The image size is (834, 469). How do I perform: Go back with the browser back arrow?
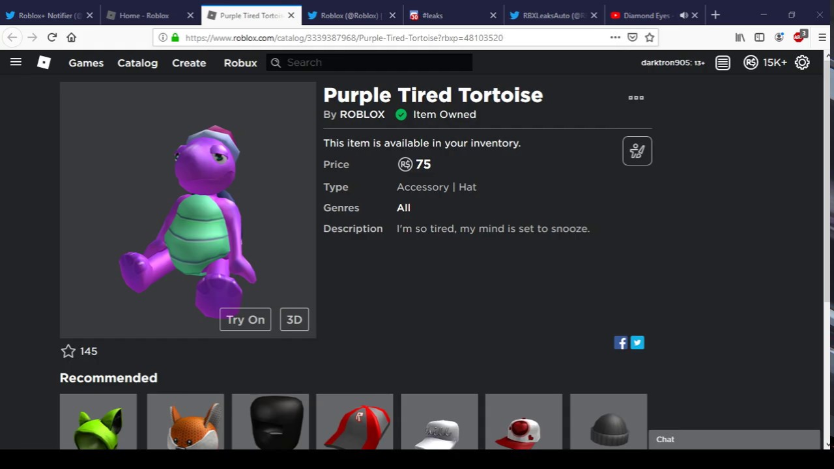[12, 38]
